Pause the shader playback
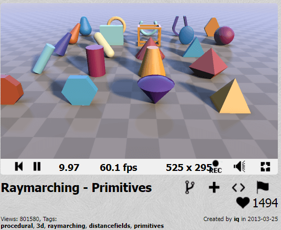This screenshot has height=230, width=281. point(37,167)
